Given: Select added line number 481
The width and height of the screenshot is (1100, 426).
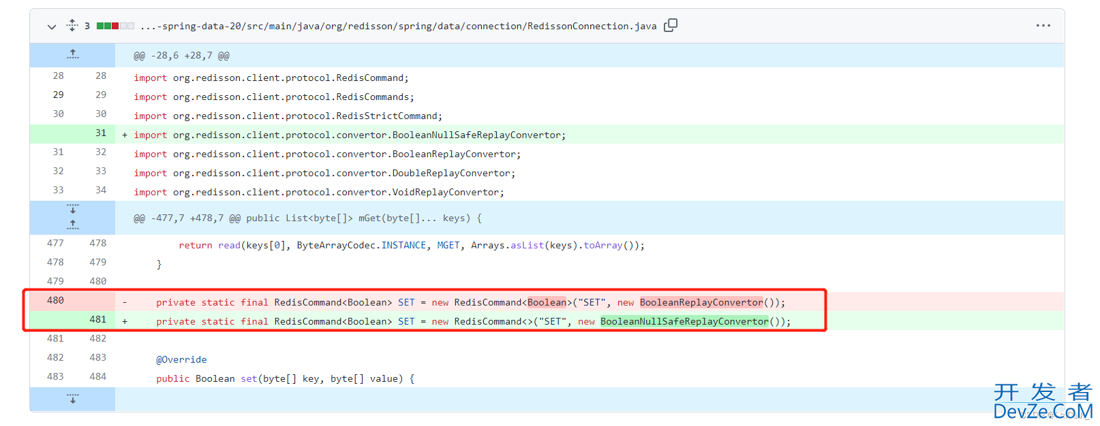Looking at the screenshot, I should point(98,319).
